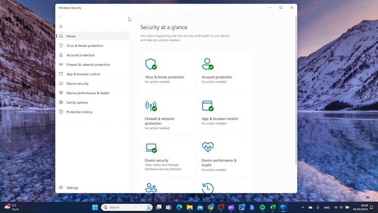
Task: Click the antenna icon on Firewall card
Action: 151,106
